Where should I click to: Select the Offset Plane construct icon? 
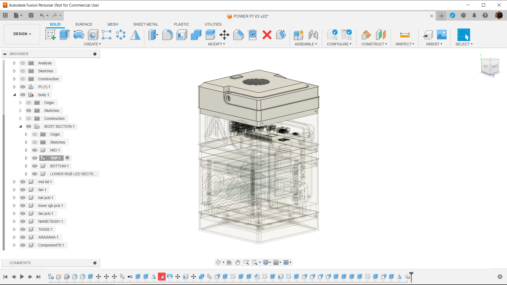[366, 35]
